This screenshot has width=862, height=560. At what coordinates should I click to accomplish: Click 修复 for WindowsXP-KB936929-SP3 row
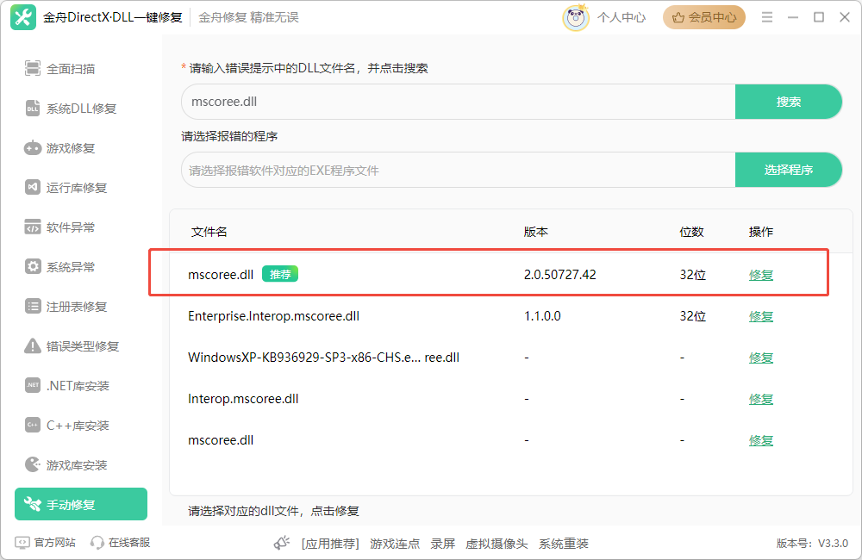click(761, 358)
